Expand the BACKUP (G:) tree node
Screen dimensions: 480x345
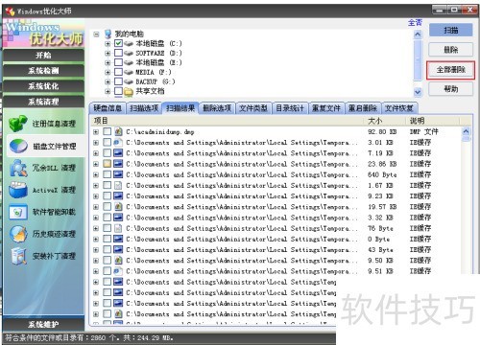click(108, 82)
